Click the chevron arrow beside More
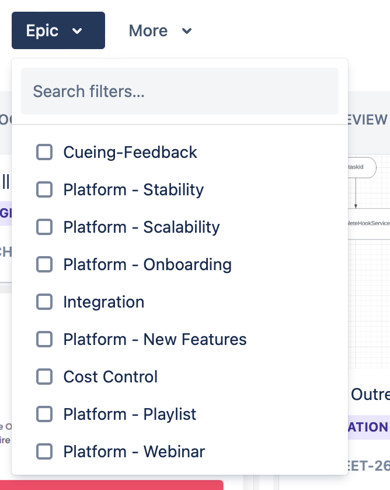Screen dimensions: 390x490 point(187,32)
